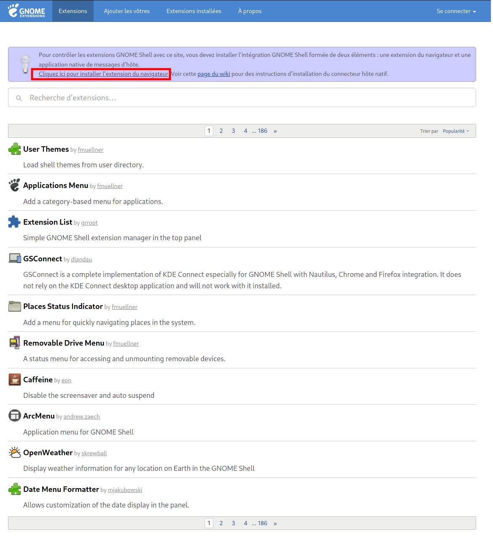
Task: Jump to page 186 in bottom pagination
Action: 262,523
